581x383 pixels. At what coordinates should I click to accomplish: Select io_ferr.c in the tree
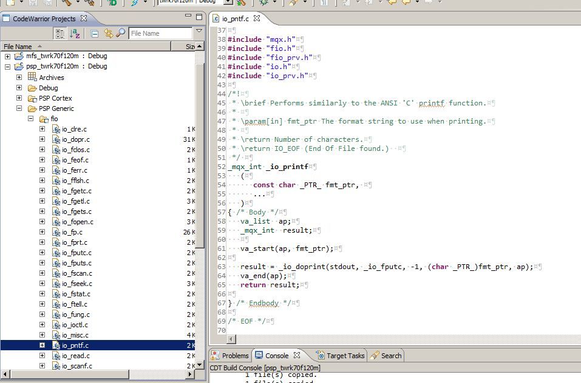[75, 170]
